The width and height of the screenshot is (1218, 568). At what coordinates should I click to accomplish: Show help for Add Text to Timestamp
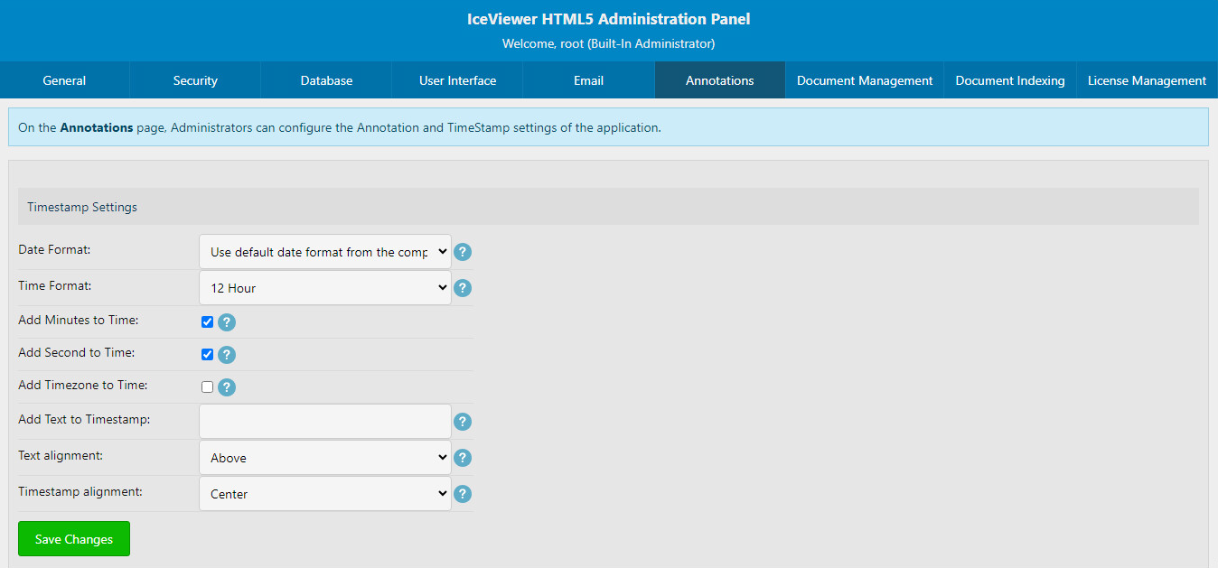coord(463,422)
